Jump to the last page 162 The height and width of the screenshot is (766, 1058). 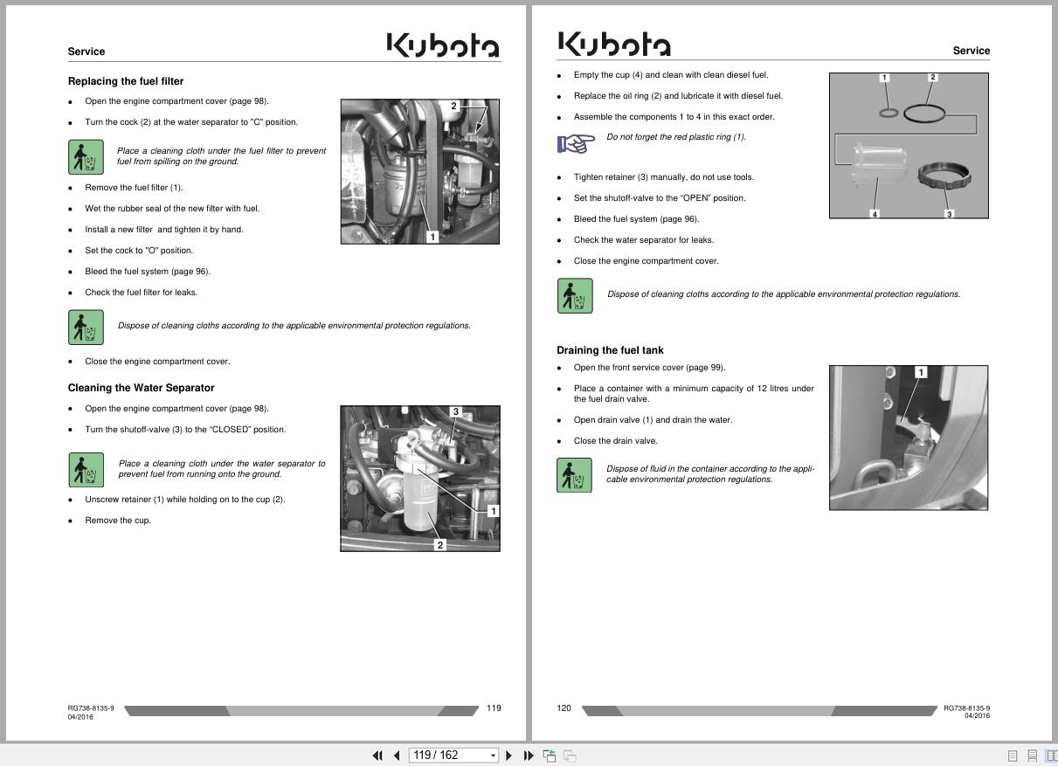tap(529, 755)
